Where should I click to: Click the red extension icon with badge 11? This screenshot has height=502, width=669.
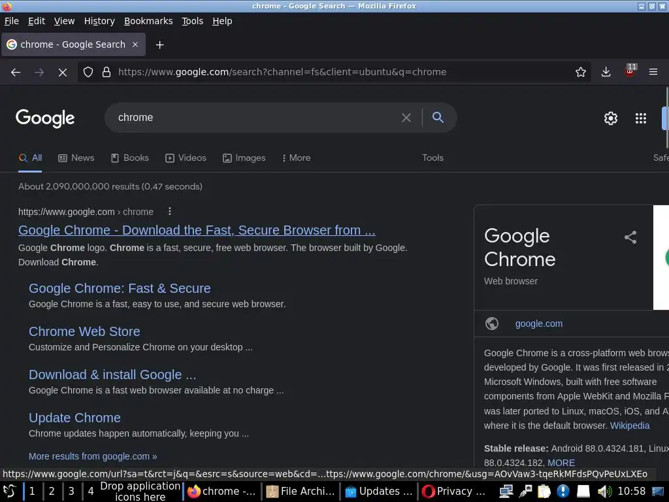click(x=630, y=71)
